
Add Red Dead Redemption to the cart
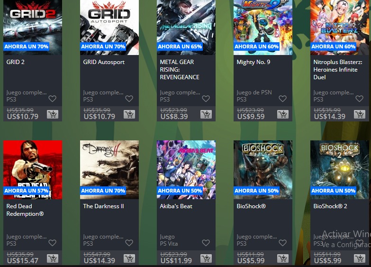coord(52,258)
